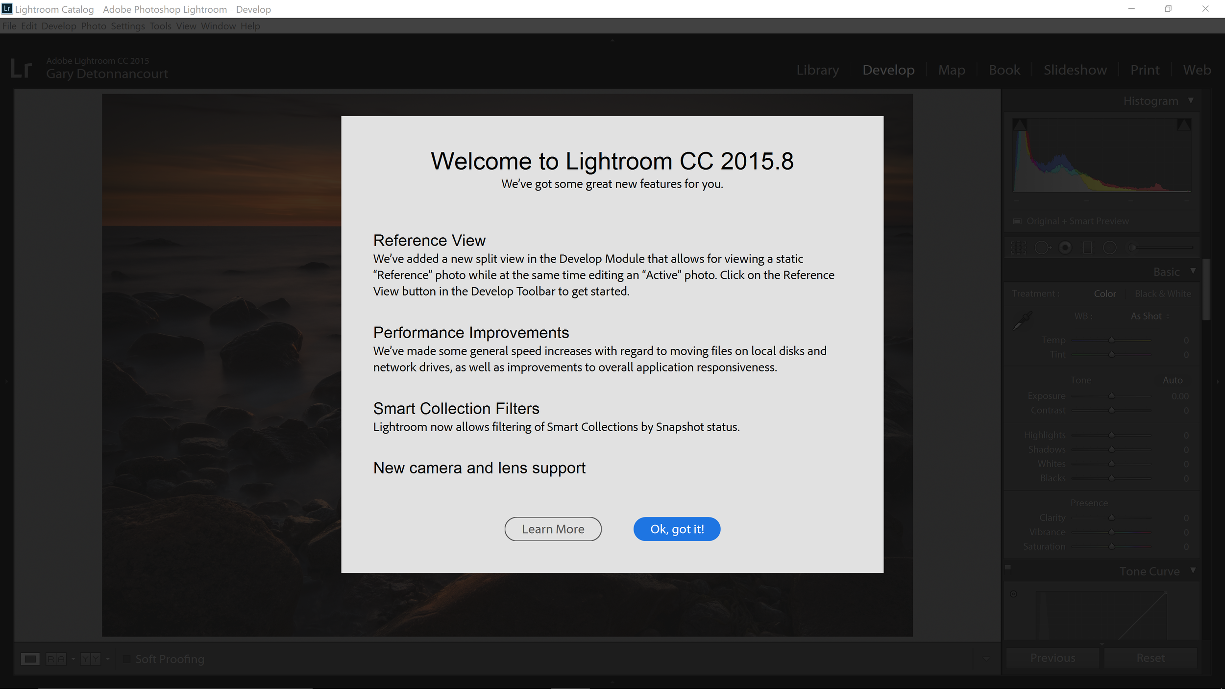Dismiss dialog with Ok, got it!
The width and height of the screenshot is (1225, 689).
(x=677, y=529)
